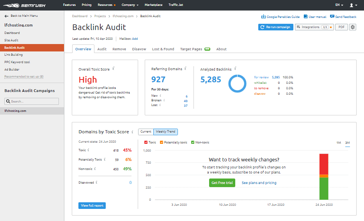Image resolution: width=364 pixels, height=221 pixels.
Task: Uncheck the Toxic legend checkbox
Action: click(146, 142)
